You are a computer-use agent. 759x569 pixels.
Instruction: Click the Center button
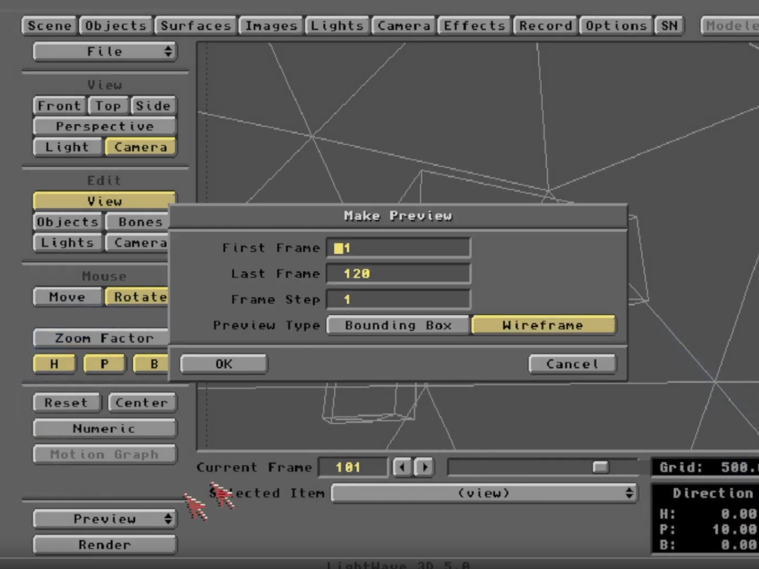click(x=142, y=403)
